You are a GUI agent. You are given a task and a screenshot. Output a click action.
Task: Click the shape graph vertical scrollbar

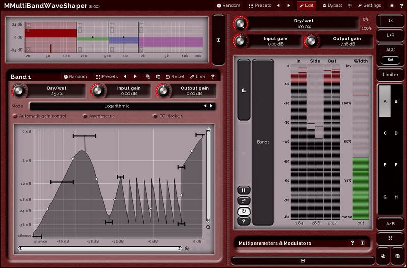(x=208, y=175)
